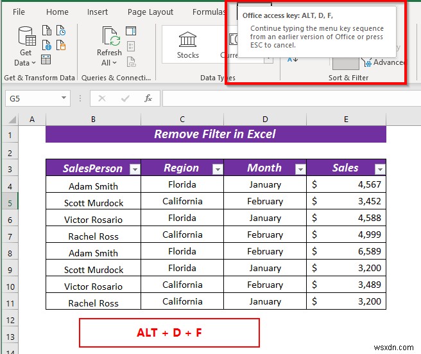The width and height of the screenshot is (421, 354).
Task: Click the Select All corner triangle
Action: (11, 119)
